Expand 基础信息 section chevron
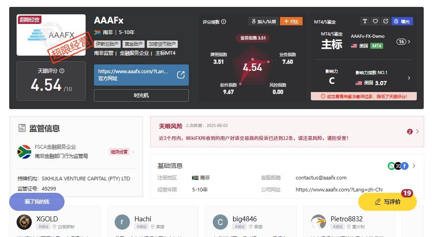Viewport: 432px width, 237px height. tap(414, 166)
